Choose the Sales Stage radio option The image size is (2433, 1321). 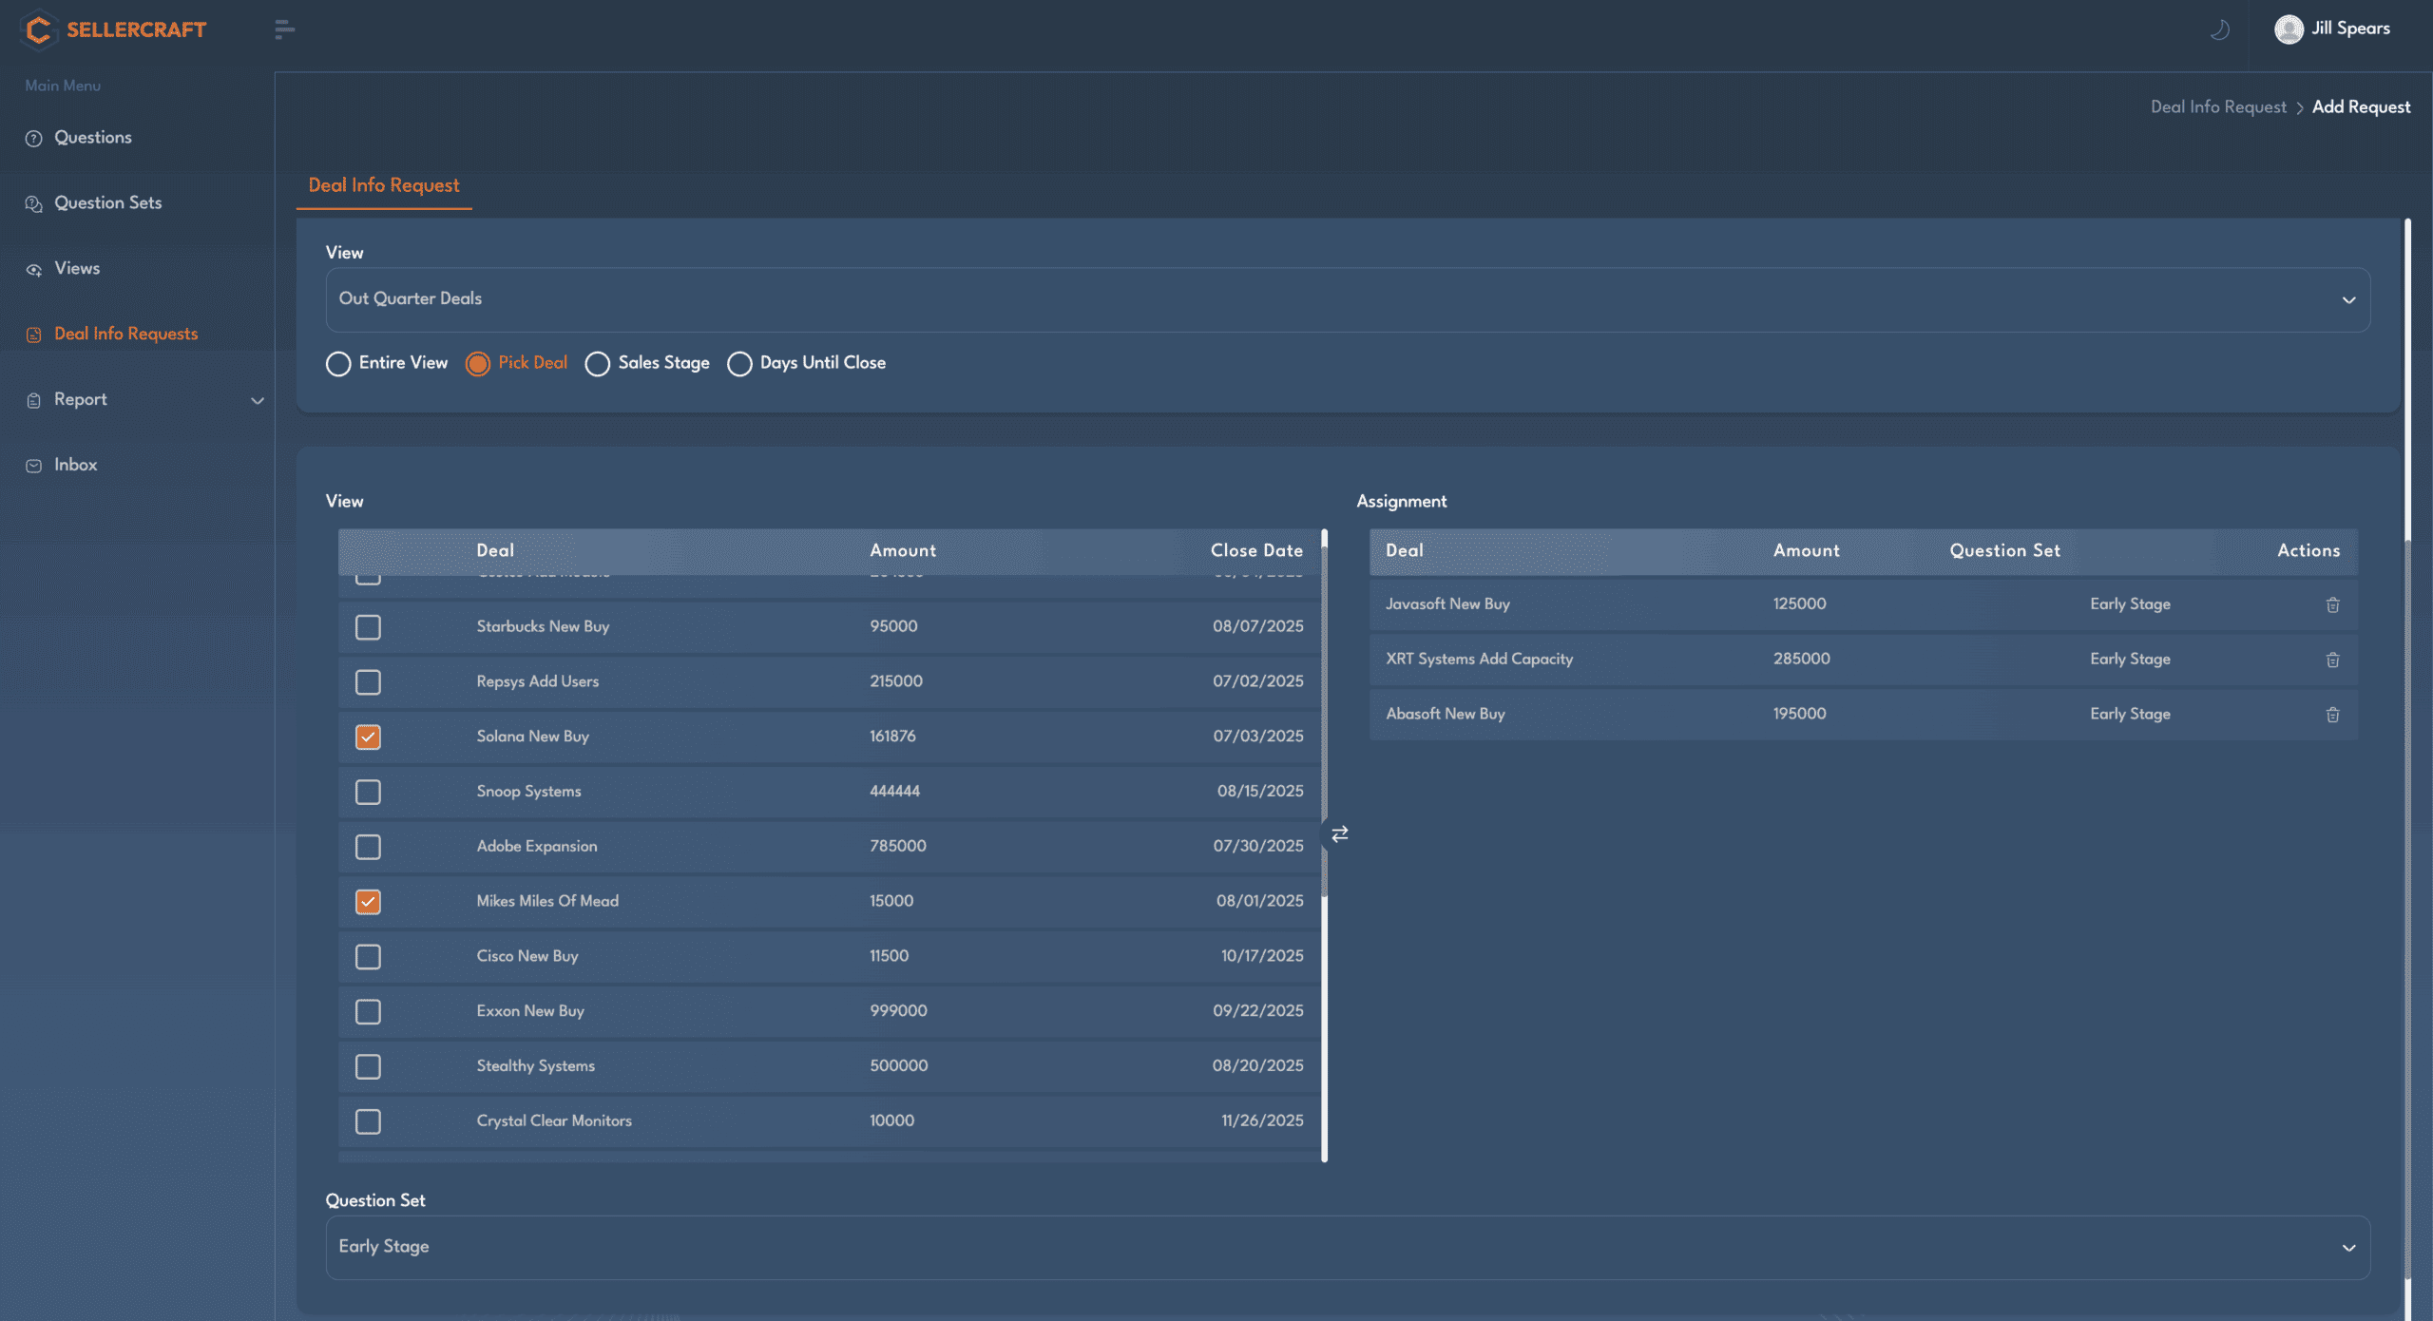(x=597, y=364)
